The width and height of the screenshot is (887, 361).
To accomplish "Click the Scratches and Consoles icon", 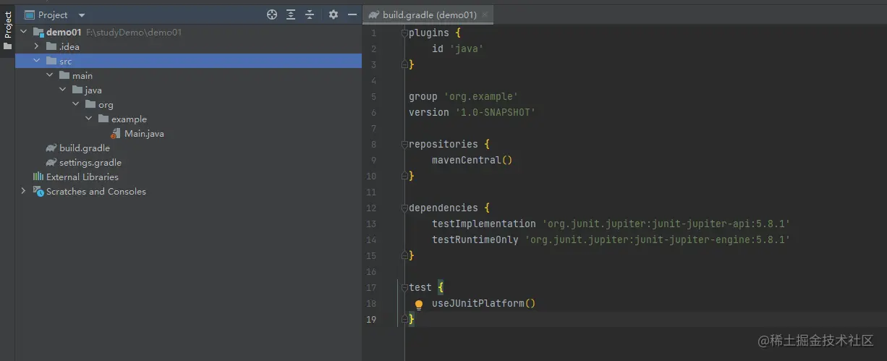I will pyautogui.click(x=38, y=191).
